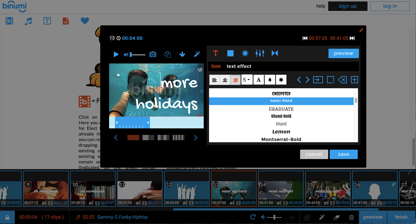
Task: Select the blue square shape tool
Action: (x=230, y=53)
